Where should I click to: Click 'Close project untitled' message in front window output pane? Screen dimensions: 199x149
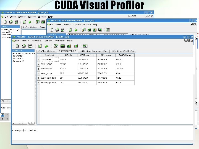(25, 130)
